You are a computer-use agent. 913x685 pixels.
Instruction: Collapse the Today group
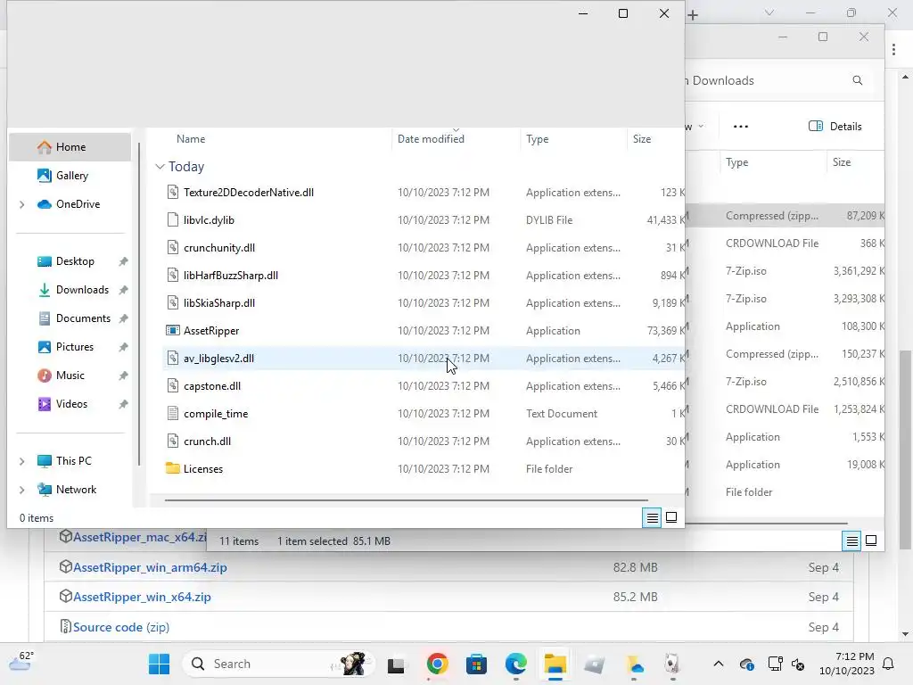pyautogui.click(x=160, y=167)
